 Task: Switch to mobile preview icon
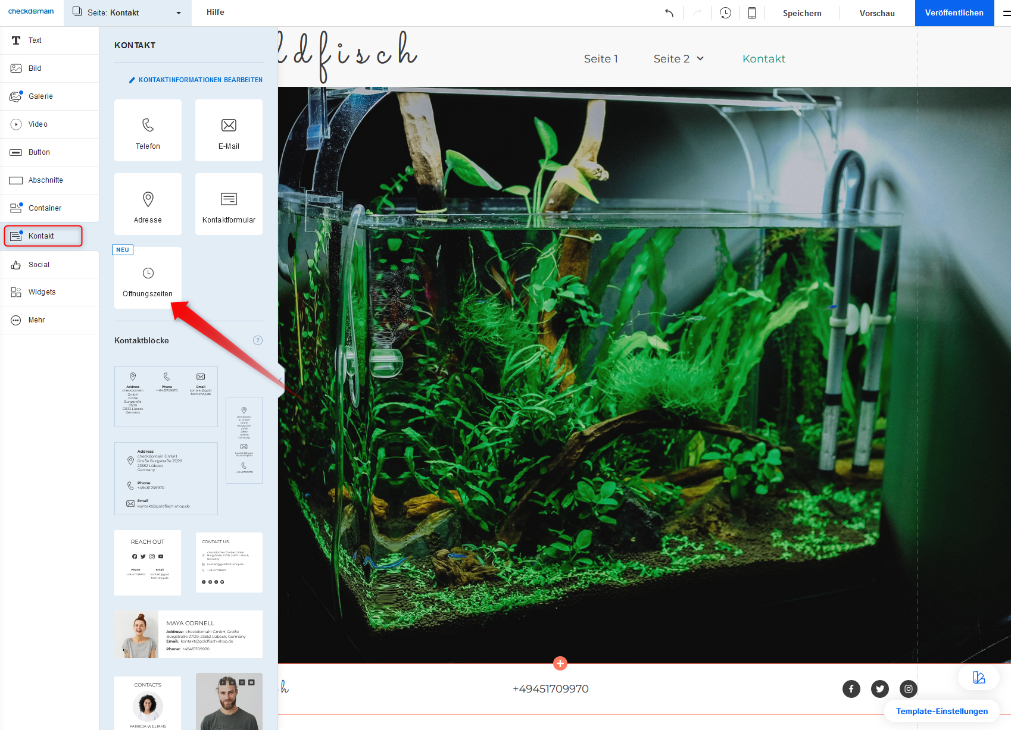pyautogui.click(x=752, y=13)
